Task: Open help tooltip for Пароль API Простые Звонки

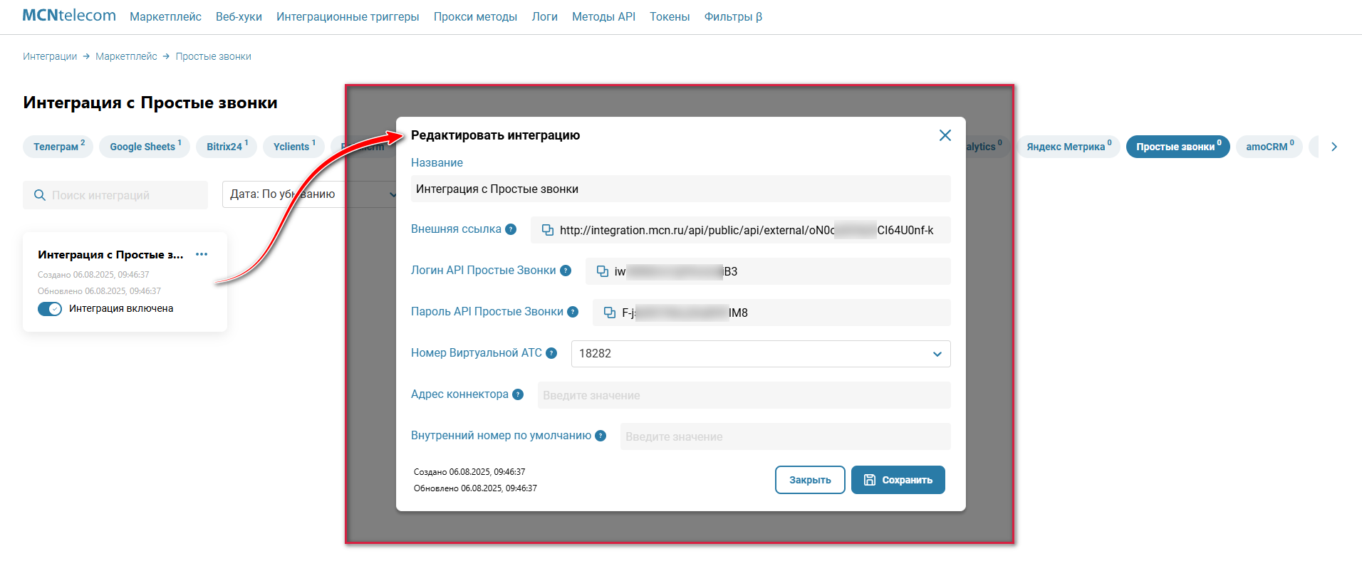Action: (x=573, y=312)
